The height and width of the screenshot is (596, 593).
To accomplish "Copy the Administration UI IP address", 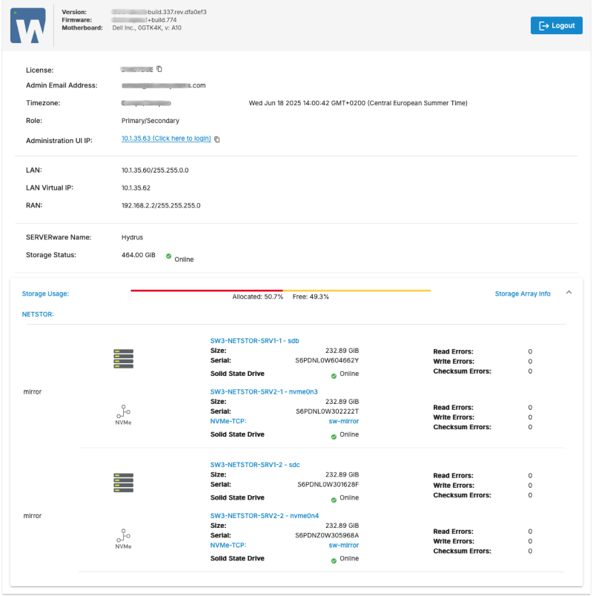I will [217, 139].
